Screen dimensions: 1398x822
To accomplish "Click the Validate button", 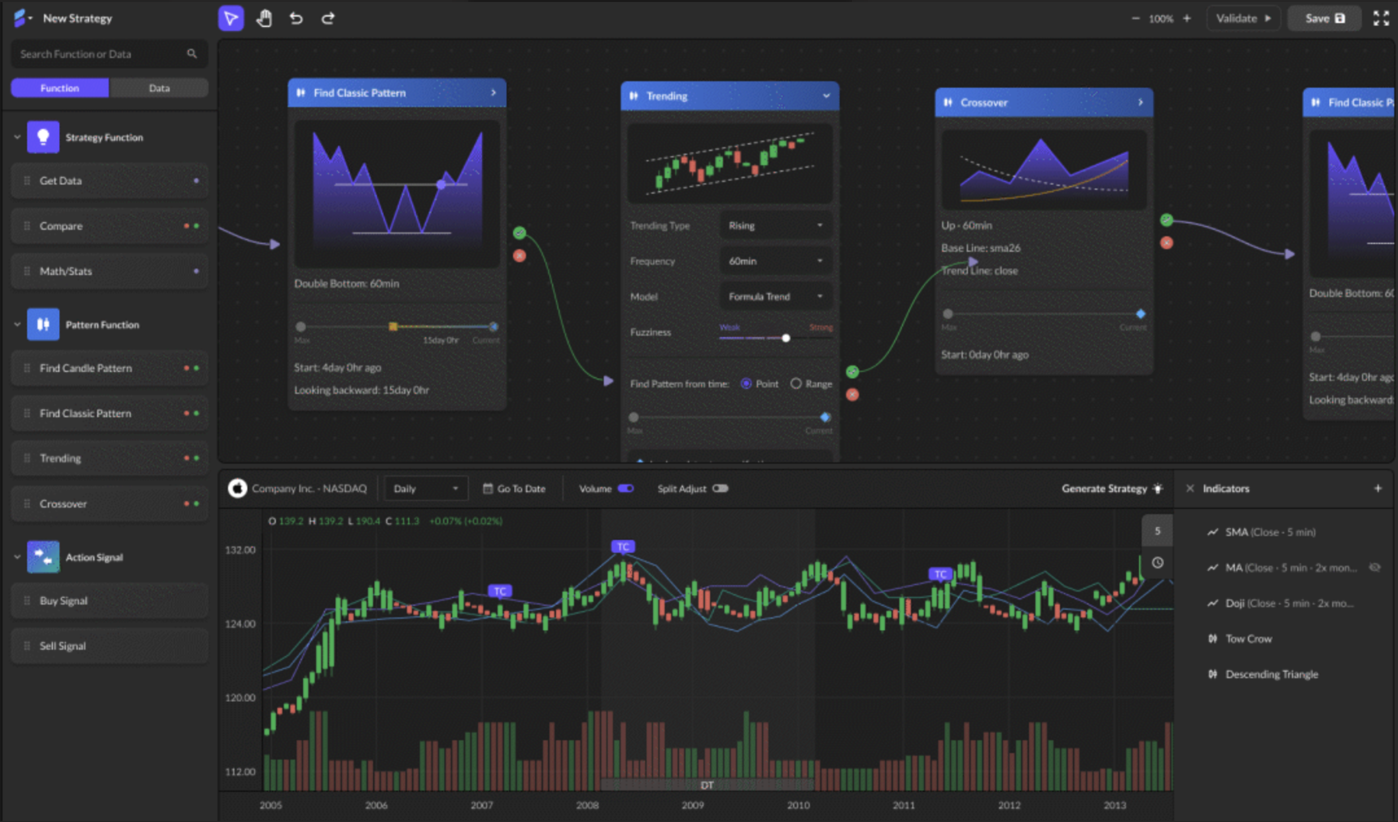I will (x=1242, y=18).
